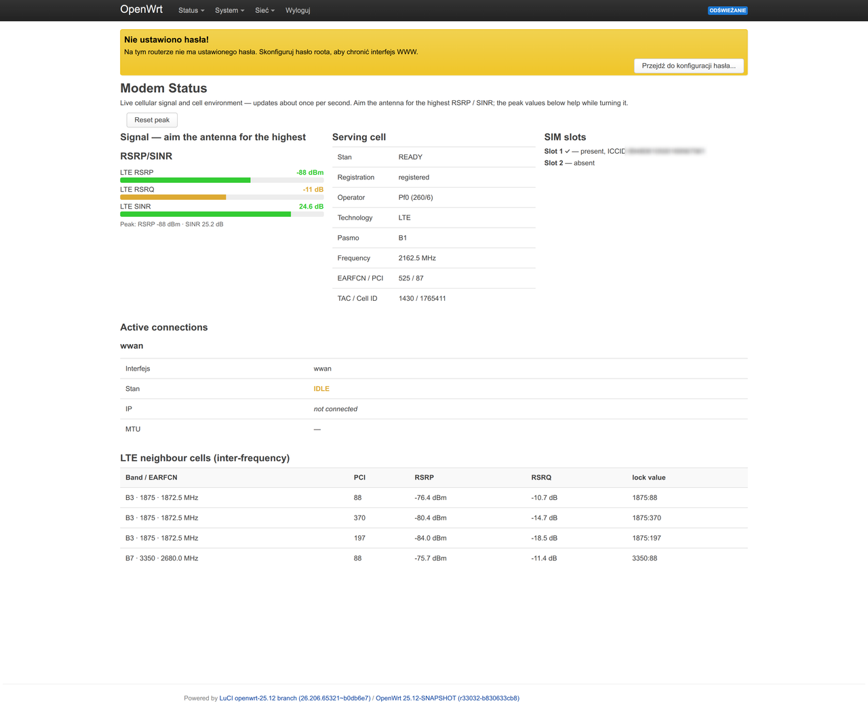Viewport: 868px width, 712px height.
Task: Click the PCI value 197
Action: pos(359,539)
